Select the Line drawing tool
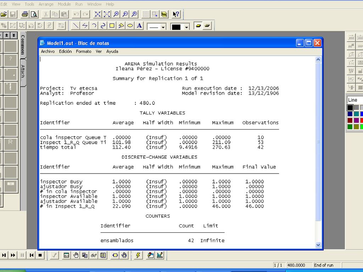Image resolution: width=363 pixels, height=272 pixels. (x=76, y=25)
